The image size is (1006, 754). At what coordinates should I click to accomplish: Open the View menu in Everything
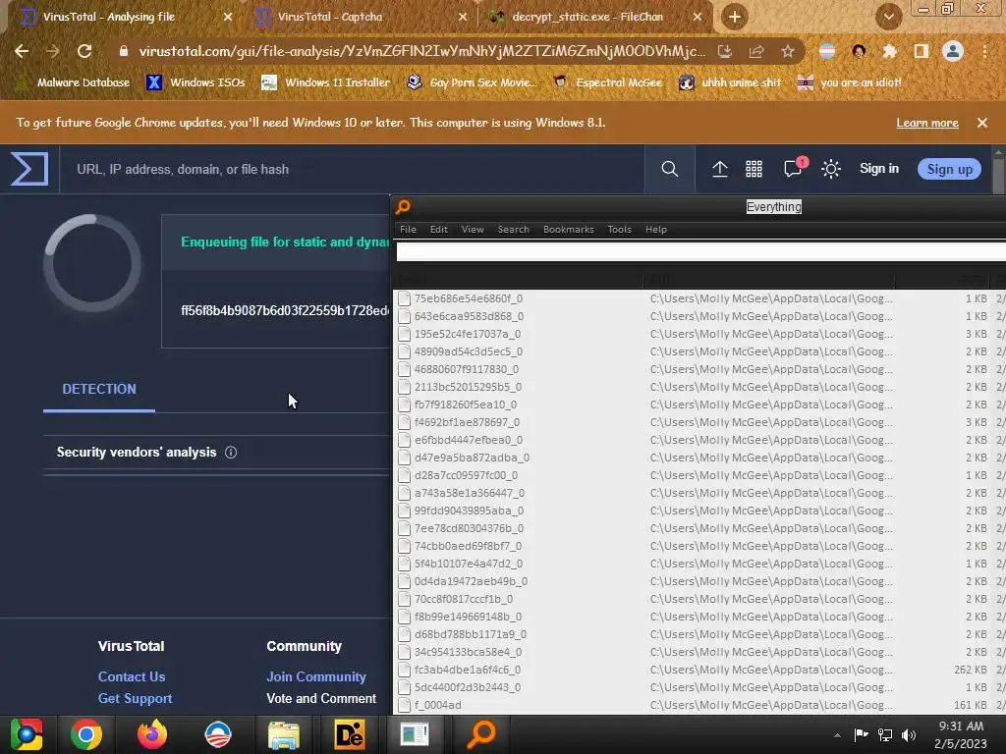point(473,229)
